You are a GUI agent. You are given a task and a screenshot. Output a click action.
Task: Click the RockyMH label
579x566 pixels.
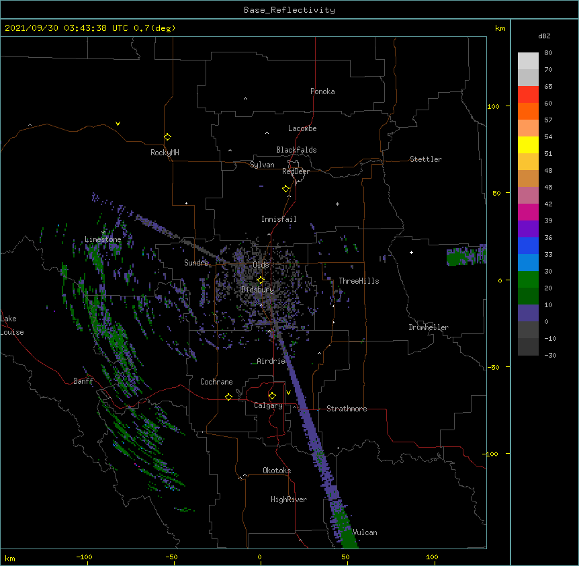click(165, 153)
